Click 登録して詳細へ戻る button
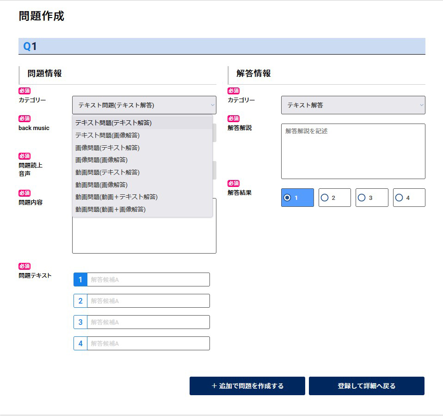This screenshot has width=443, height=416. tap(366, 386)
